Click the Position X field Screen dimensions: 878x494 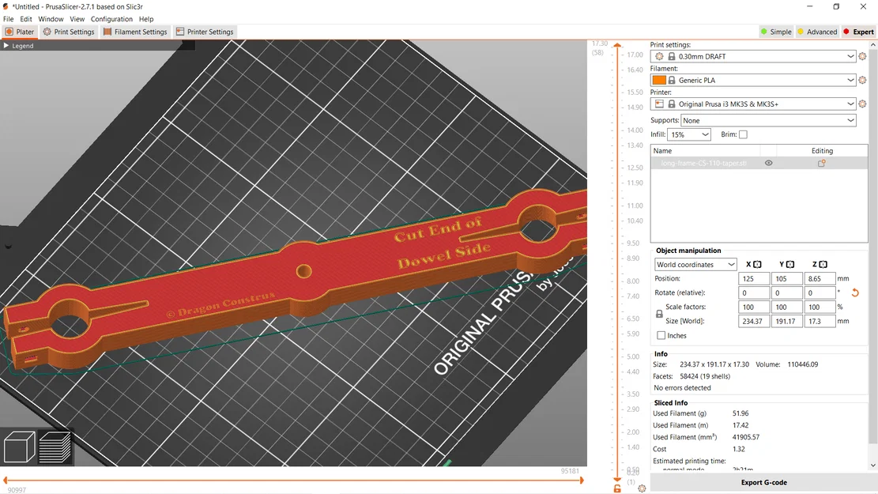(x=754, y=278)
